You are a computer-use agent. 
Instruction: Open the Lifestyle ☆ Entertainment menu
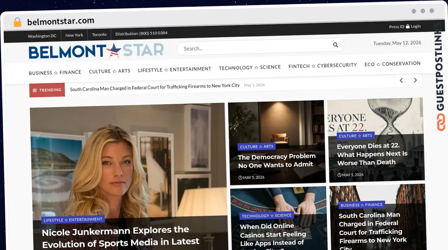pyautogui.click(x=174, y=69)
